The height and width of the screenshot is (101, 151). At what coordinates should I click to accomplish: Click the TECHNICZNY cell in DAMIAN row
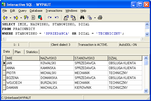pyautogui.click(x=125, y=88)
